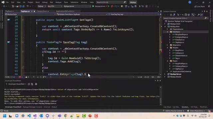Click the copy icon in Developer PowerShell toolbar
This screenshot has height=119, width=213.
tap(29, 84)
